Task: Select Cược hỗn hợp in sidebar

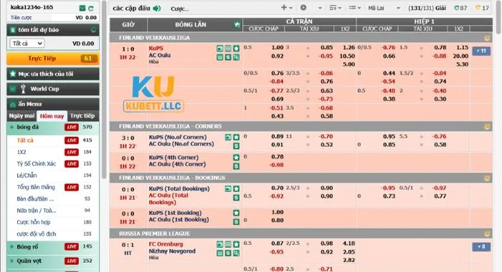Action: [x=33, y=222]
